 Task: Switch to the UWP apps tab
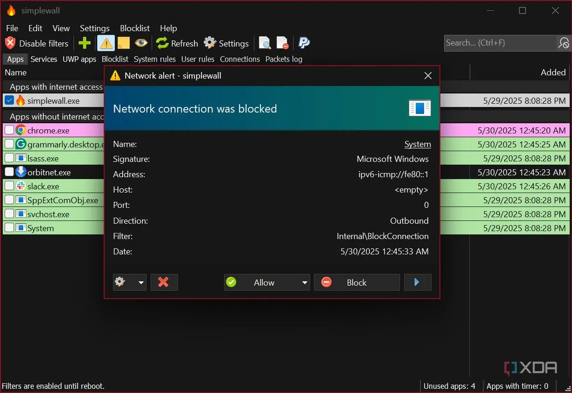coord(80,59)
